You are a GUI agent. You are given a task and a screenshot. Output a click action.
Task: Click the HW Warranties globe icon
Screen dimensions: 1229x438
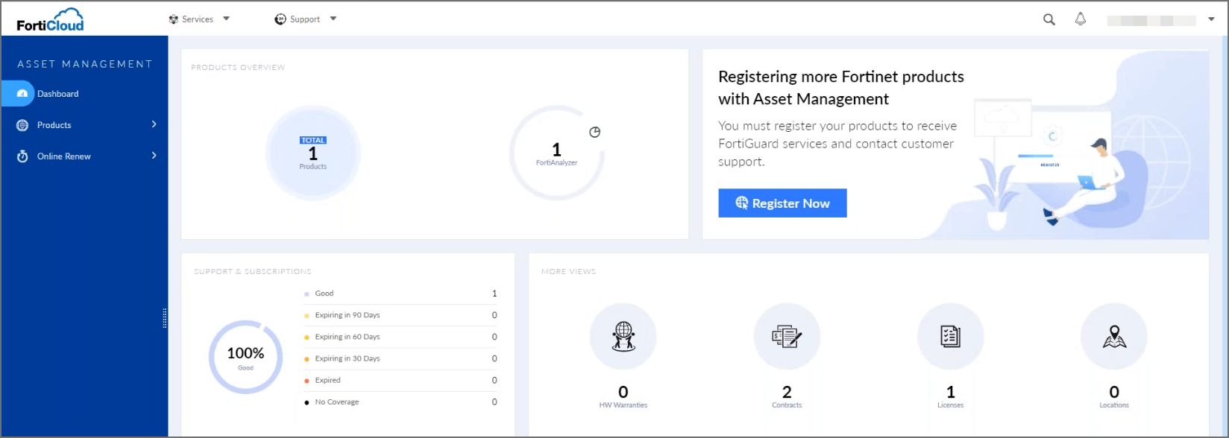(623, 337)
